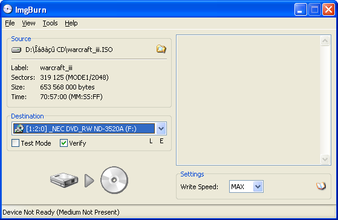Minimize the ImgBurn window

click(301, 10)
